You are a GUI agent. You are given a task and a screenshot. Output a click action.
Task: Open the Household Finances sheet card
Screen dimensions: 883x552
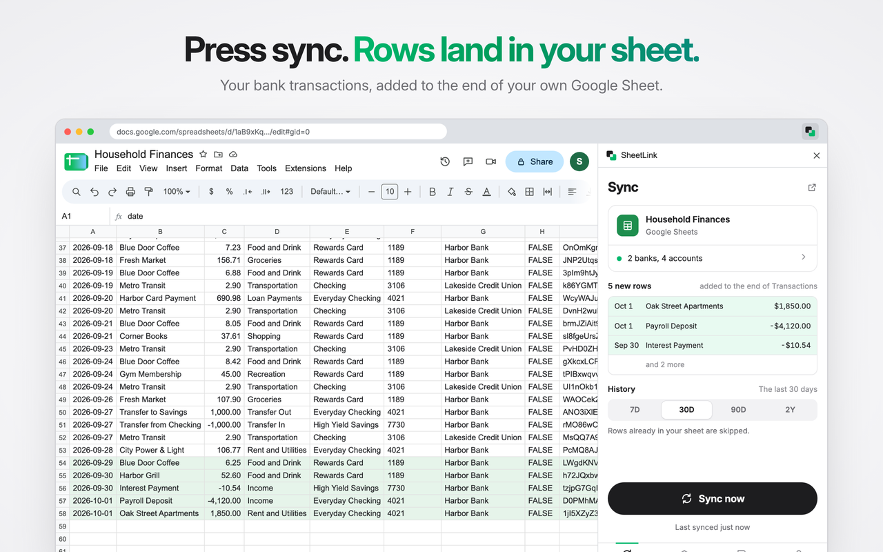[713, 226]
